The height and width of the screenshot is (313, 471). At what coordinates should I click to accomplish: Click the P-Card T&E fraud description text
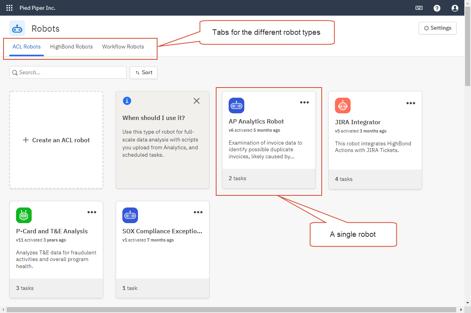click(56, 259)
